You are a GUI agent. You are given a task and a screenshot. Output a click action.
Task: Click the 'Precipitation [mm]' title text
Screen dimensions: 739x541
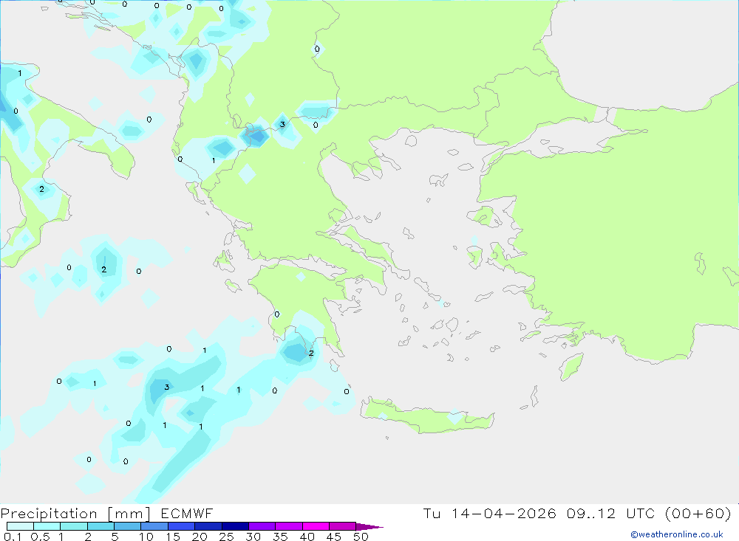(x=75, y=513)
